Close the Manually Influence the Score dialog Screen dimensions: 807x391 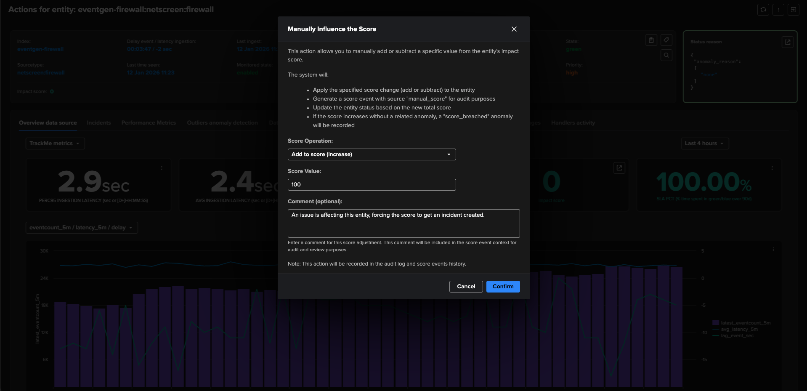(514, 29)
